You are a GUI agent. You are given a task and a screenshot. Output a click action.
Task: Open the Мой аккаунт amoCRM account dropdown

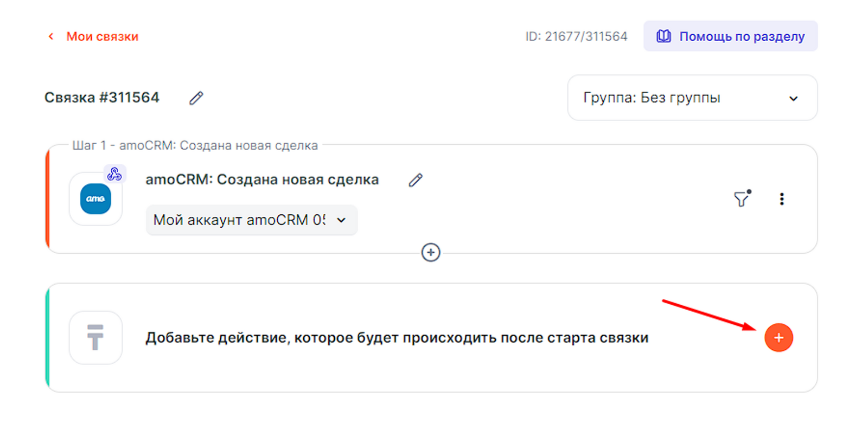click(x=251, y=220)
